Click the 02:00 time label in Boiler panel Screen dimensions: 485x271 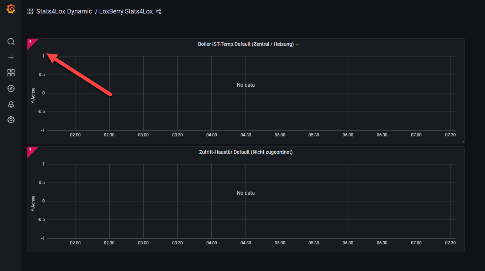coord(75,135)
